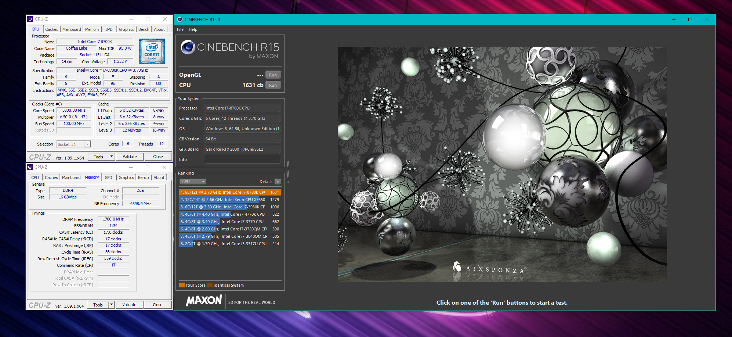
Task: Switch to Bench tab in bottom CPU-Z window
Action: click(144, 178)
